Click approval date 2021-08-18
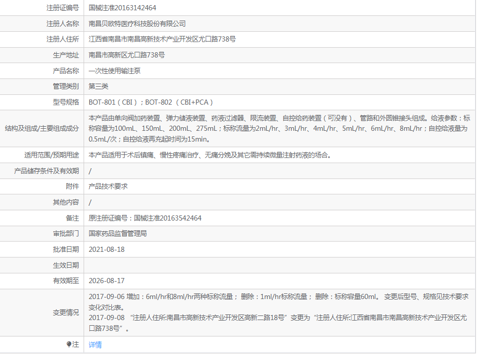This screenshot has width=478, height=357. (x=107, y=250)
